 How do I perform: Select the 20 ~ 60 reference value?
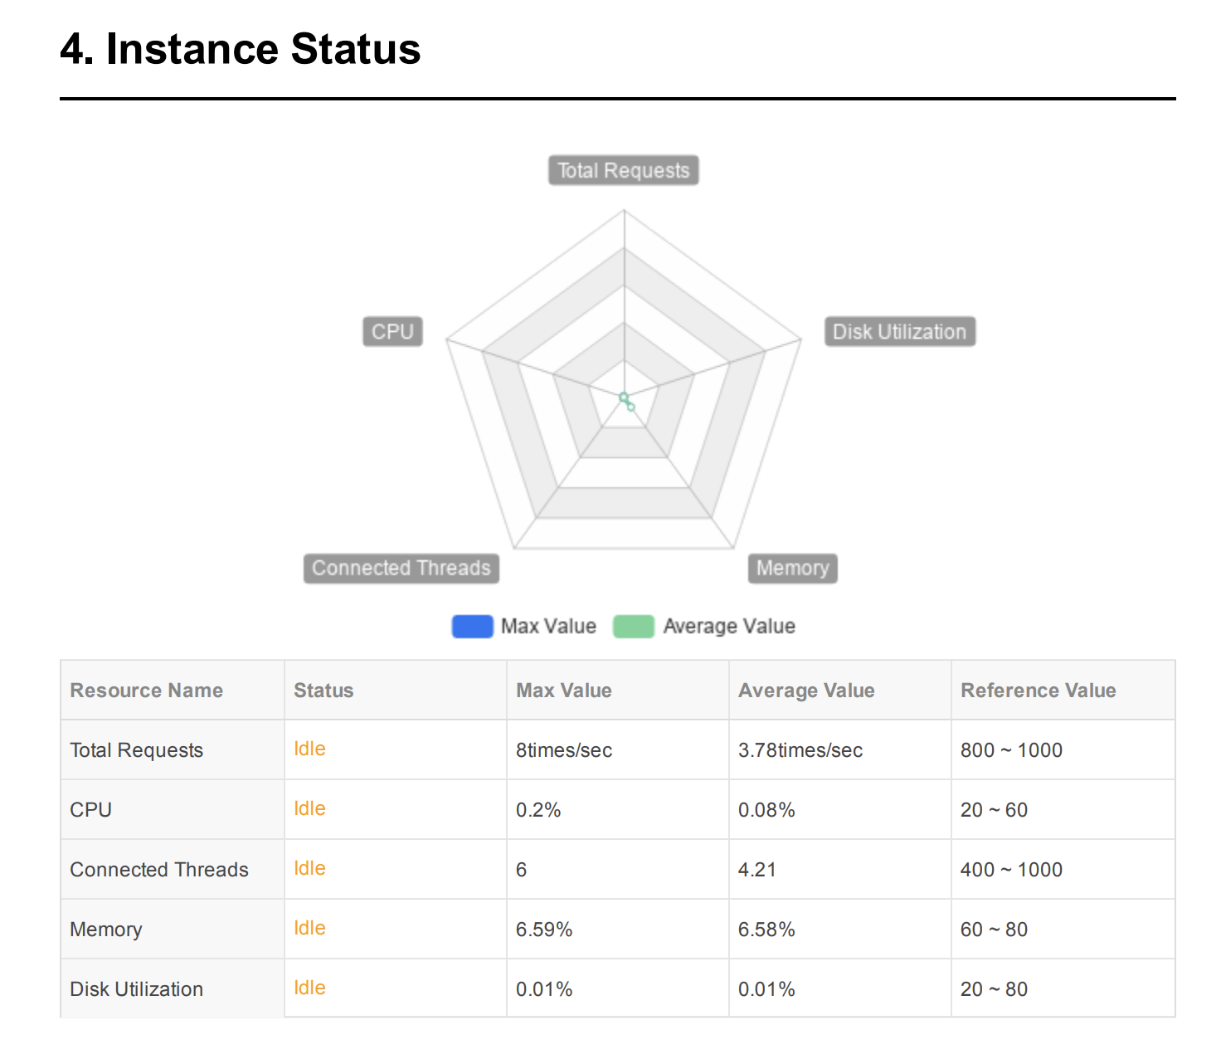click(994, 810)
